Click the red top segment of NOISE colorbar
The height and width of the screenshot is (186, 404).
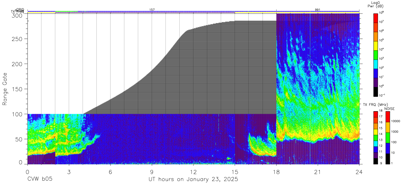(x=388, y=117)
